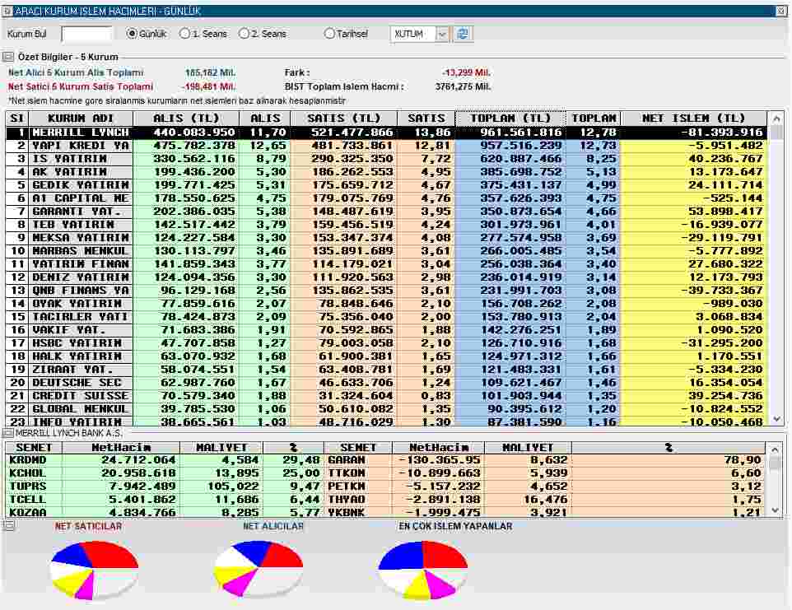Click scroll up arrow of stock detail table

click(775, 449)
